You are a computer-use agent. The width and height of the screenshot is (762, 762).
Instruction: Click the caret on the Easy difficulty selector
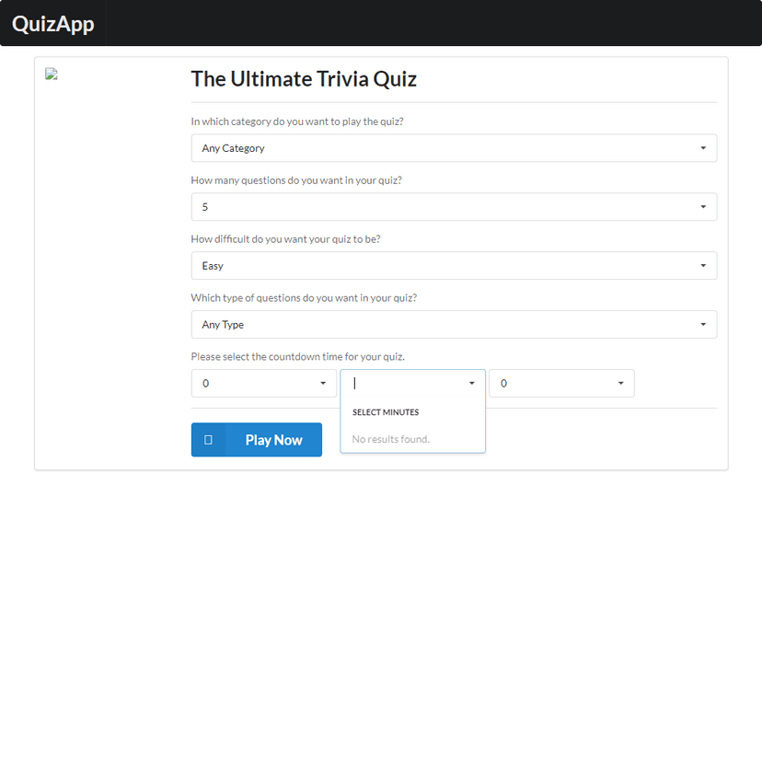point(704,265)
